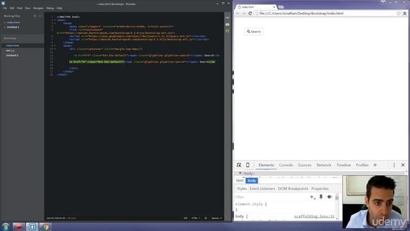The height and width of the screenshot is (231, 410).
Task: Collapse html tag fold arrow on line 2
Action: point(54,20)
